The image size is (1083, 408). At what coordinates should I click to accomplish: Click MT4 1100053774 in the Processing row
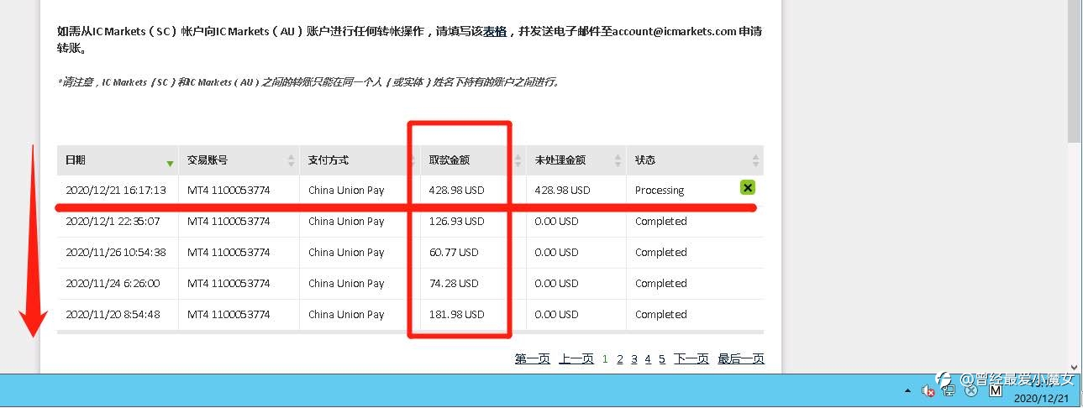point(229,191)
